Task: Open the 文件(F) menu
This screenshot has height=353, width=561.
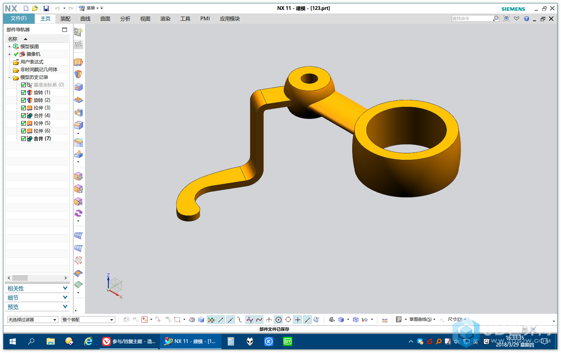Action: coord(18,18)
